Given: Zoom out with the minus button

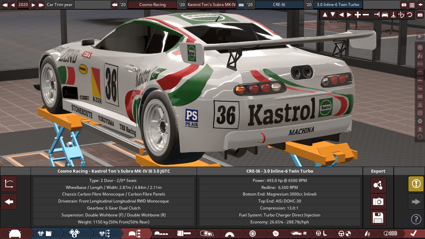Looking at the screenshot, I should pos(365,15).
